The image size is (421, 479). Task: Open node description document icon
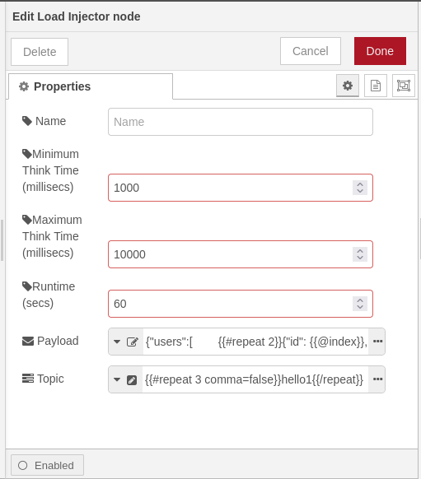coord(376,86)
